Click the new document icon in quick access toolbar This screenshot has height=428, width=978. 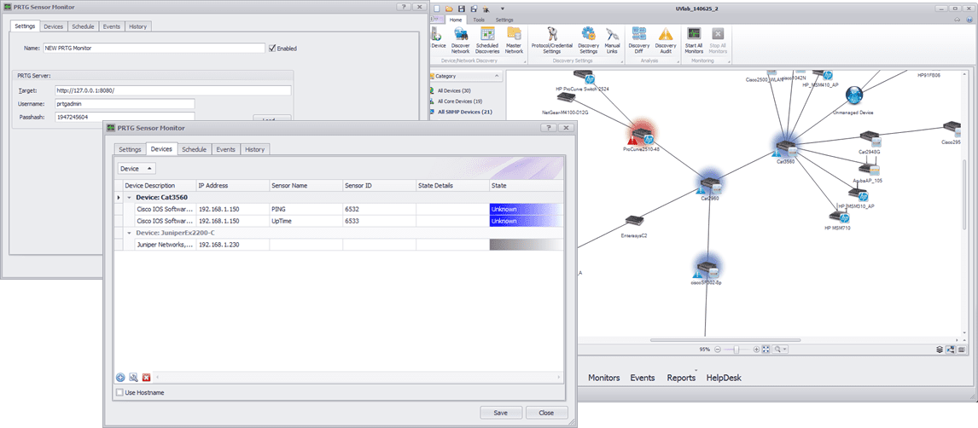[437, 9]
